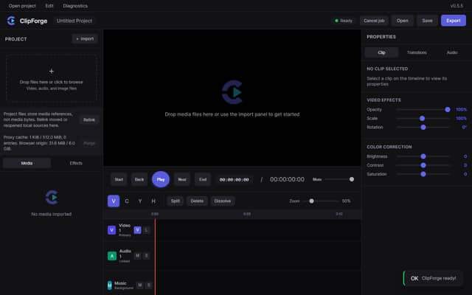472x295 pixels.
Task: Click the green Ready status indicator
Action: click(x=344, y=21)
